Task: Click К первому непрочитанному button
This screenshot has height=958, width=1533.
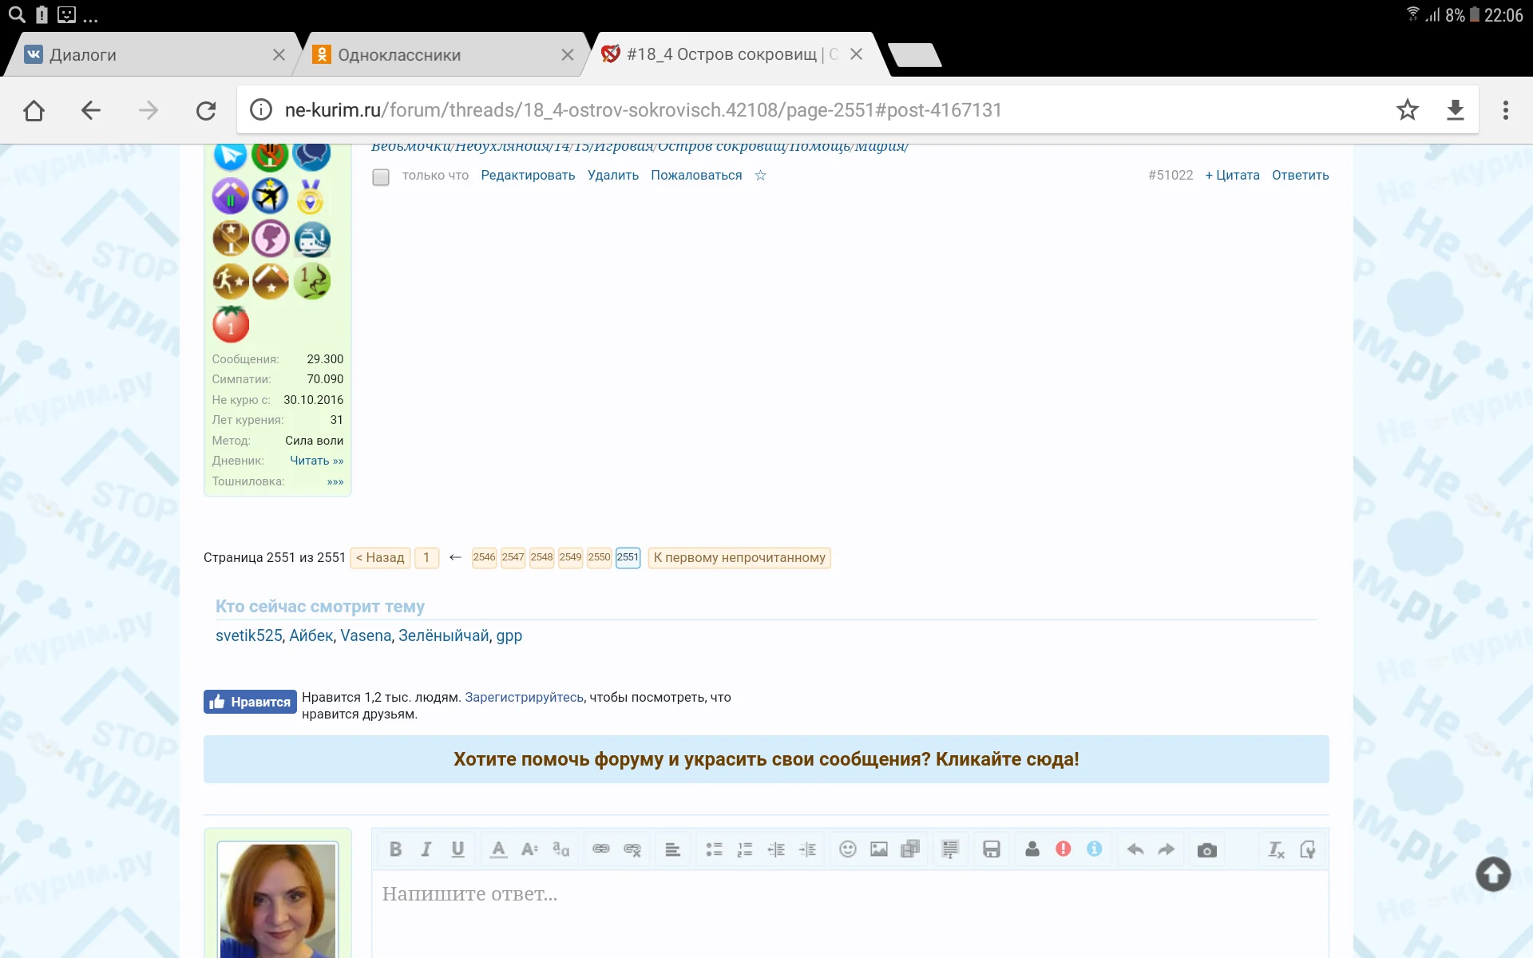Action: (739, 557)
